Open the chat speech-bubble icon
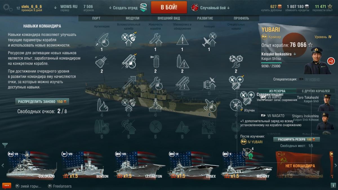This screenshot has height=190, width=338. click(6, 186)
